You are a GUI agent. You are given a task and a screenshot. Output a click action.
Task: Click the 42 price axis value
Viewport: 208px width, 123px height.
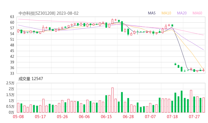point(12,56)
